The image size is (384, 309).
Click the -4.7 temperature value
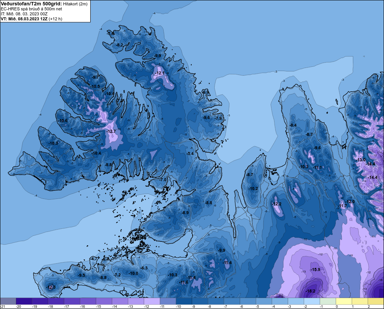pyautogui.click(x=94, y=259)
